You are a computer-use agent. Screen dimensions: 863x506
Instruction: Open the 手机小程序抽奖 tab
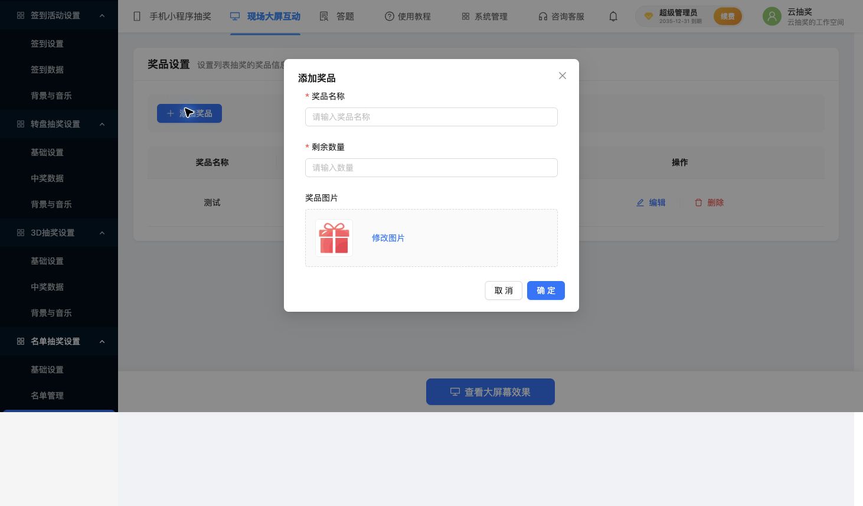tap(172, 17)
